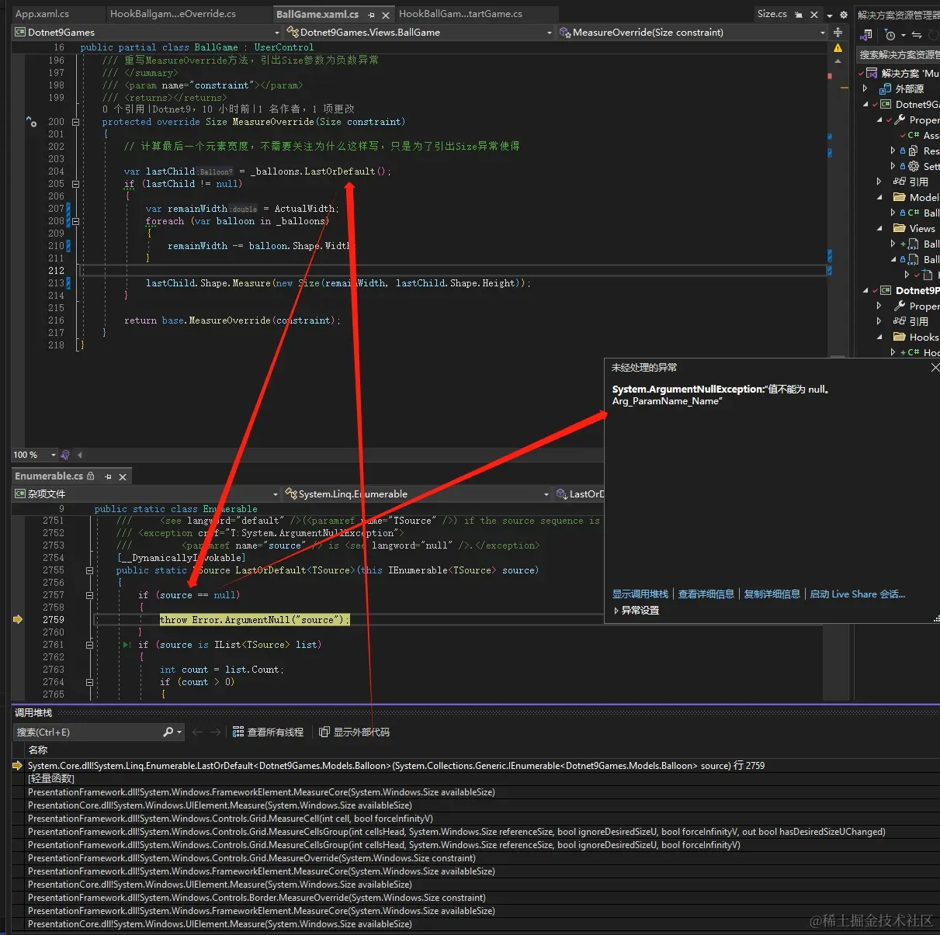
Task: Click the 启动 Live Share 会话 link
Action: click(858, 594)
